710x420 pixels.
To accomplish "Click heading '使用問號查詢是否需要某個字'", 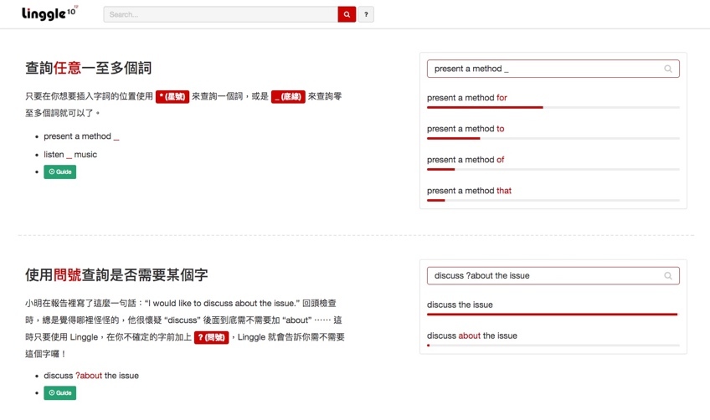I will [116, 274].
